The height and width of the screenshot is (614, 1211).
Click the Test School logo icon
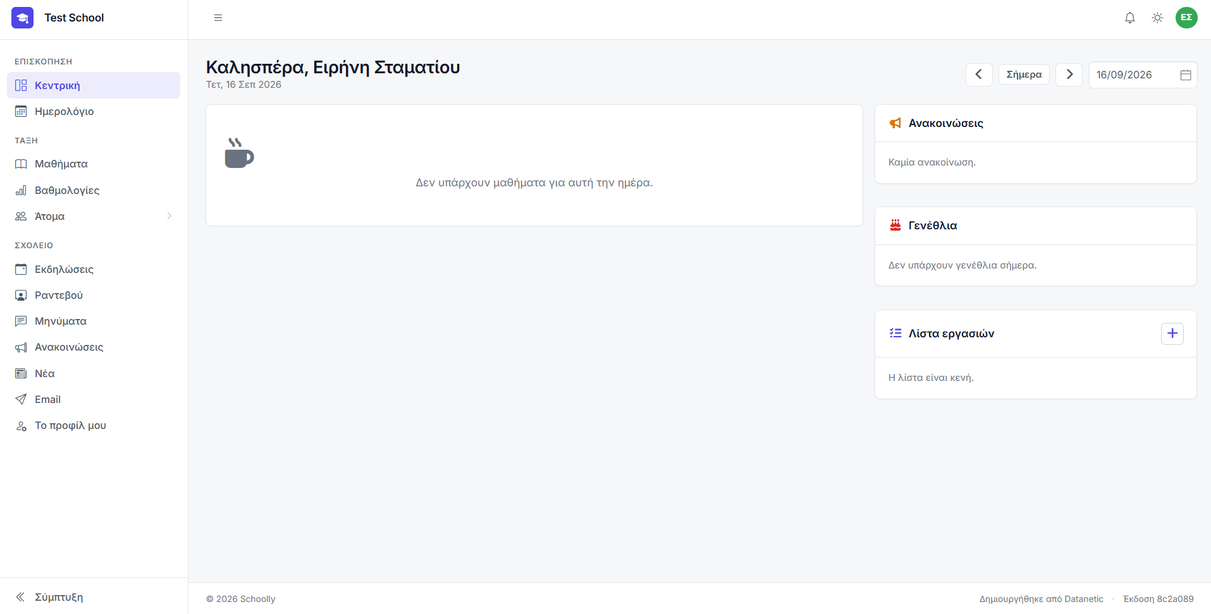[22, 18]
